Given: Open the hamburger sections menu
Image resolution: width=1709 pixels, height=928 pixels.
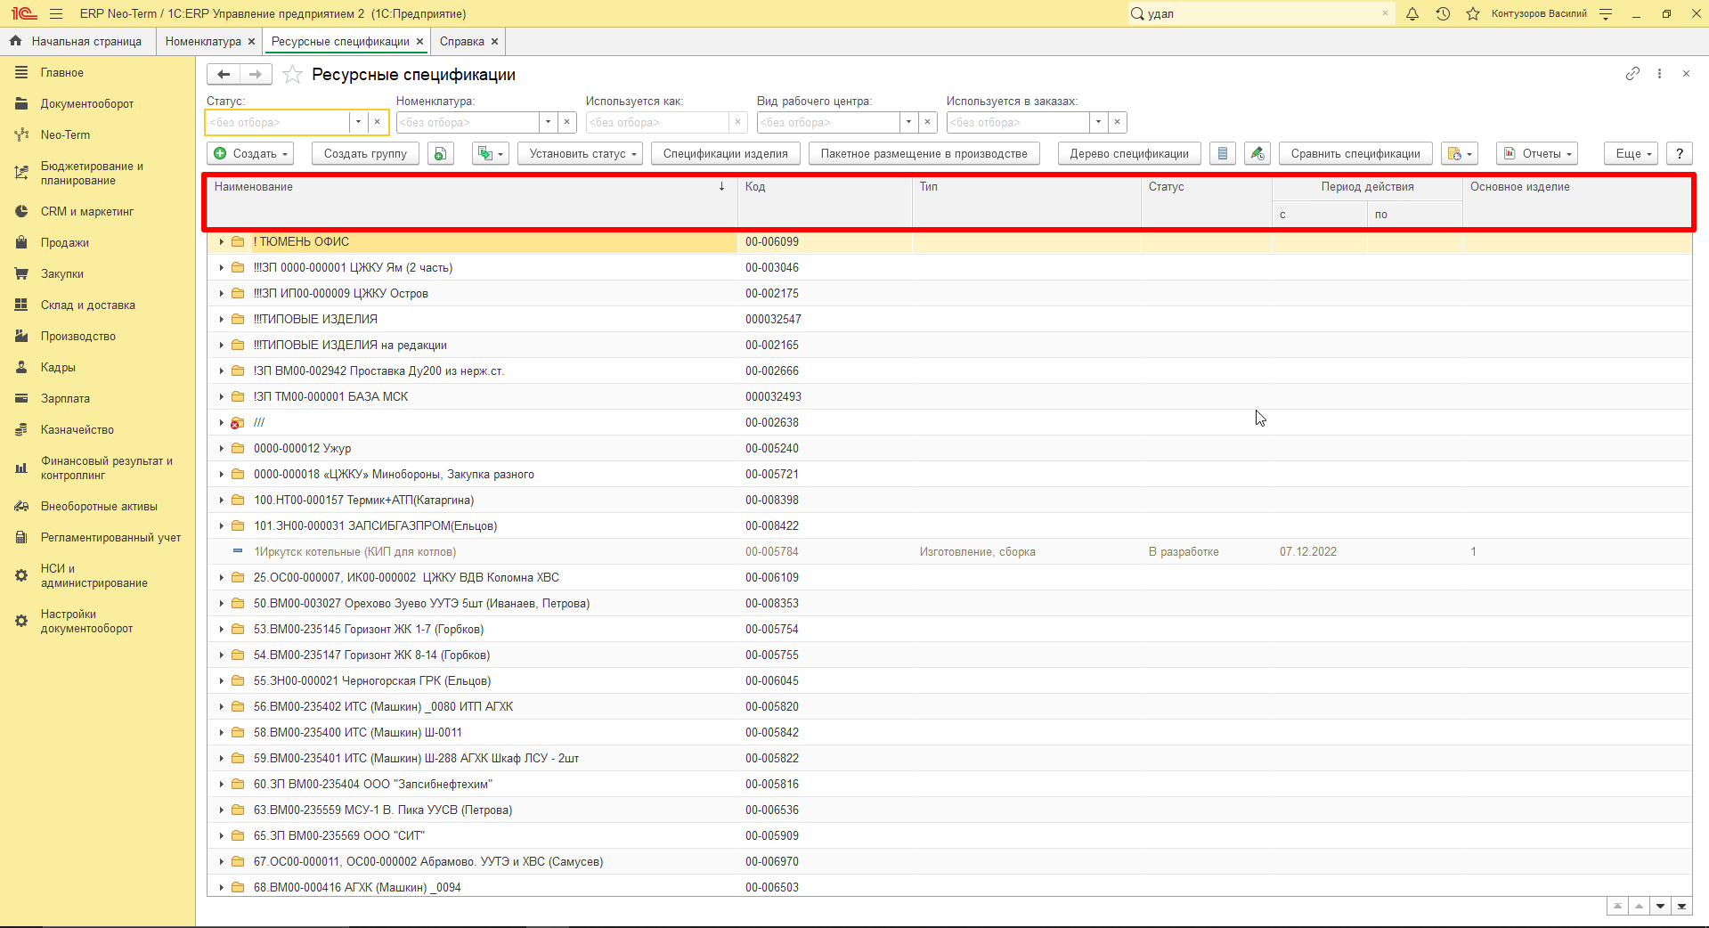Looking at the screenshot, I should tap(56, 13).
